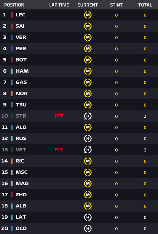Click the STINT column header
This screenshot has width=158, height=234.
117,5
